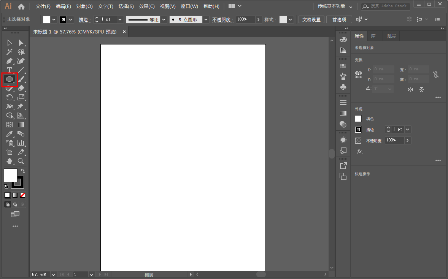
Task: Open 文件(F) menu
Action: [x=43, y=6]
